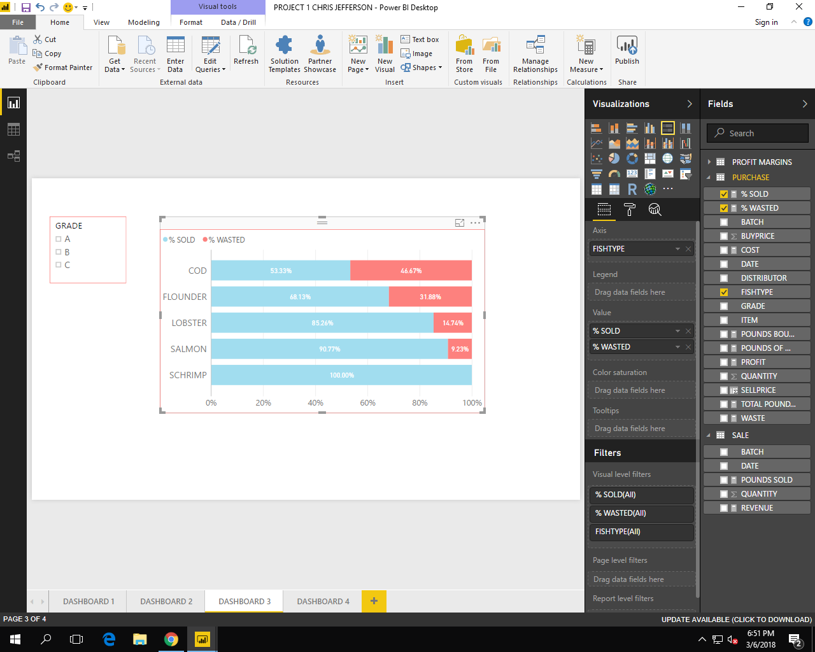
Task: Open the File menu
Action: point(18,22)
